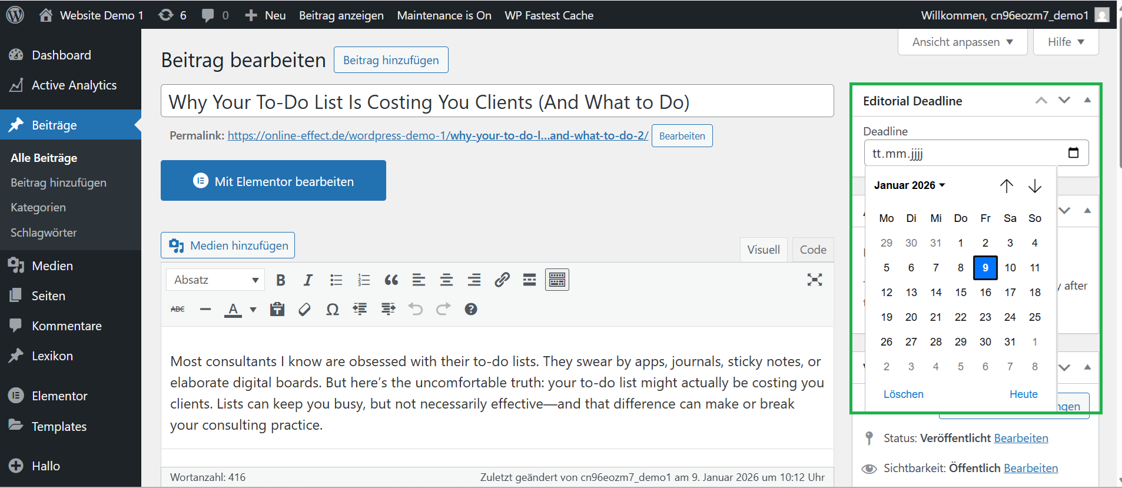Open the Absatz paragraph format dropdown

coord(215,280)
